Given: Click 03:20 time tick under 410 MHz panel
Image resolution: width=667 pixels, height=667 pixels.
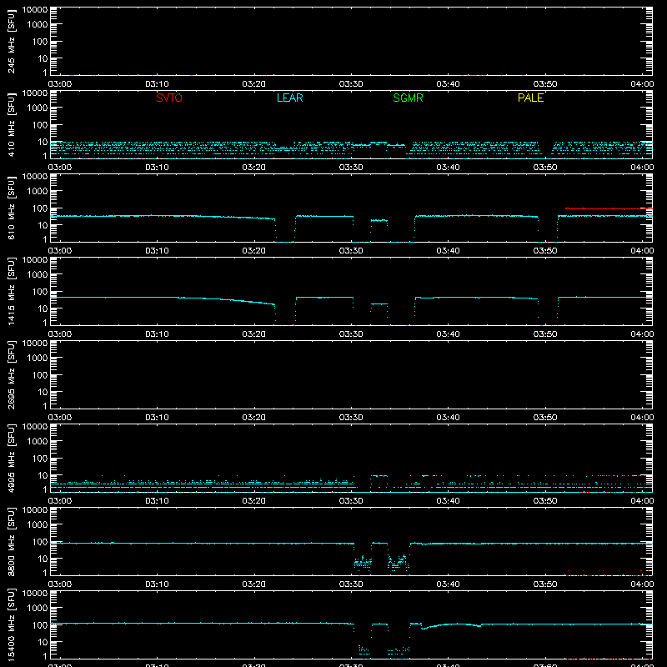Looking at the screenshot, I should pyautogui.click(x=254, y=168).
